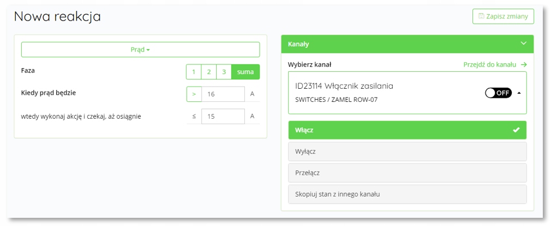Select the suma phase option

click(x=245, y=72)
